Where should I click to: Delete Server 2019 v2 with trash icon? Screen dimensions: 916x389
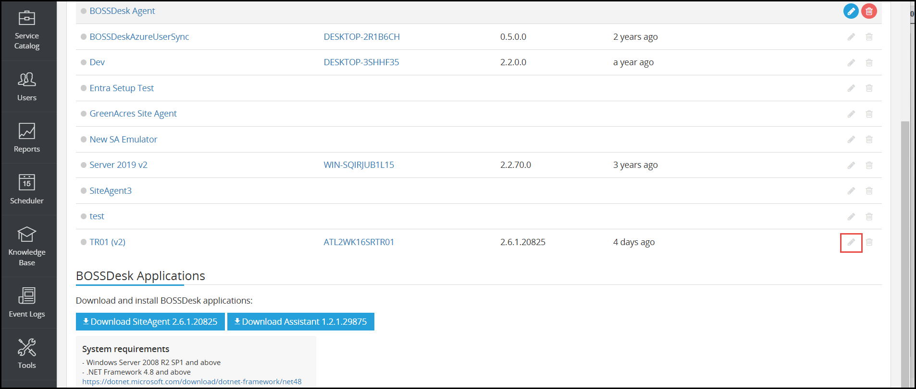click(869, 165)
